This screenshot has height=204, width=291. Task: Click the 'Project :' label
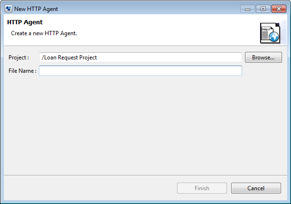tap(19, 58)
